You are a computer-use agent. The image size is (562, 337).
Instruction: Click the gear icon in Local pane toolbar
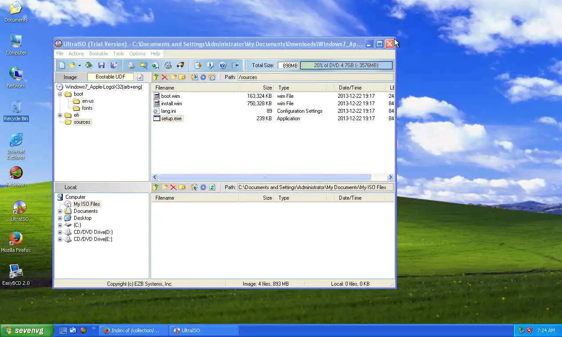pos(203,187)
